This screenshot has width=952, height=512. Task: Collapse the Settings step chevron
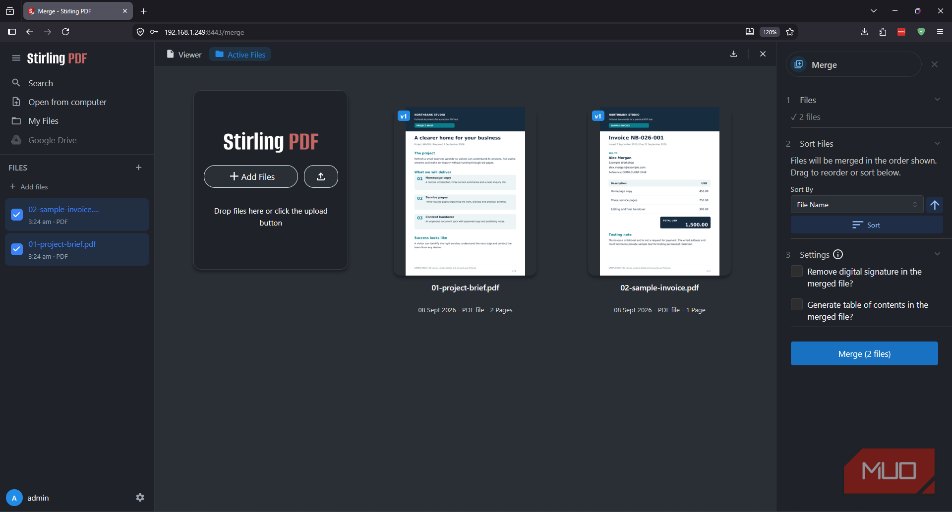tap(937, 254)
